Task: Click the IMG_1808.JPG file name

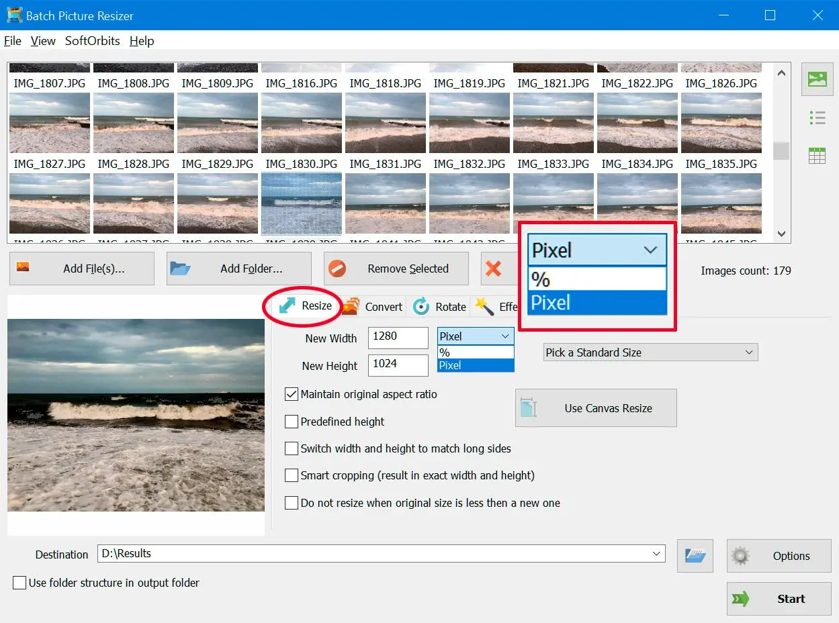Action: point(134,83)
